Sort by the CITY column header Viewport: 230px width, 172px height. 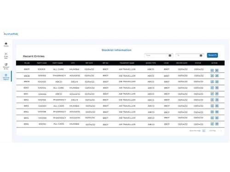(x=73, y=63)
